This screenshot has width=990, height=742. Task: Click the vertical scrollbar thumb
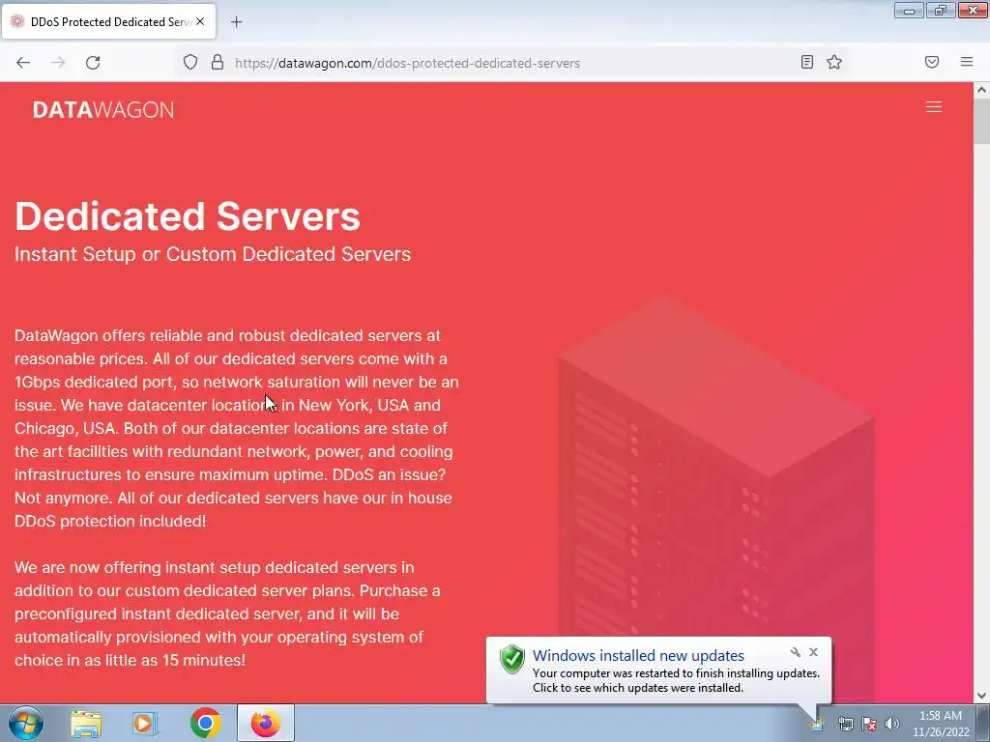click(981, 121)
